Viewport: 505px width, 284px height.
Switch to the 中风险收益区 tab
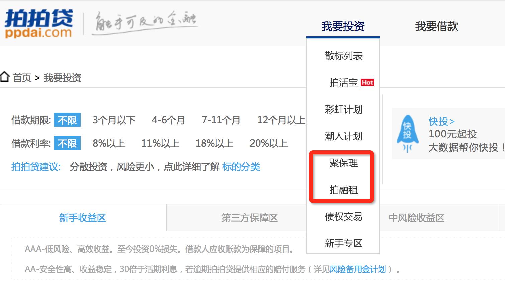tap(417, 218)
